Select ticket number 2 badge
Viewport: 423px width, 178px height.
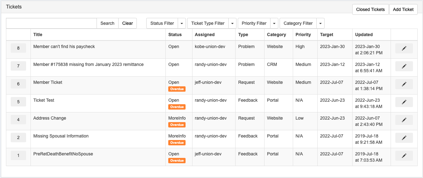point(18,138)
